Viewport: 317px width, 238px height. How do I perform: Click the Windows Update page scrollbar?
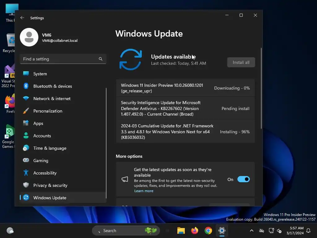261,88
